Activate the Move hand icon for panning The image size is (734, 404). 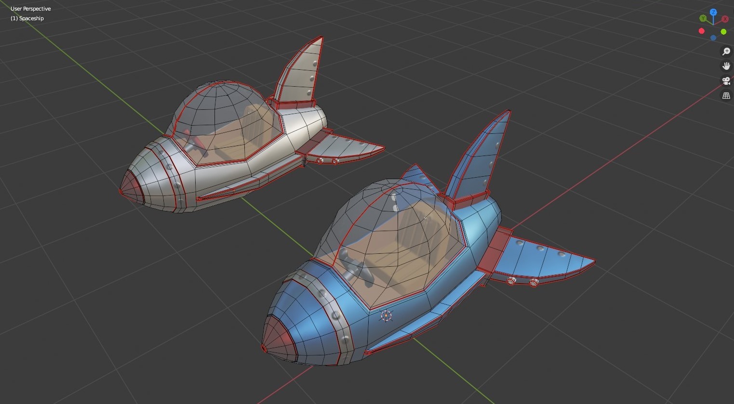726,65
